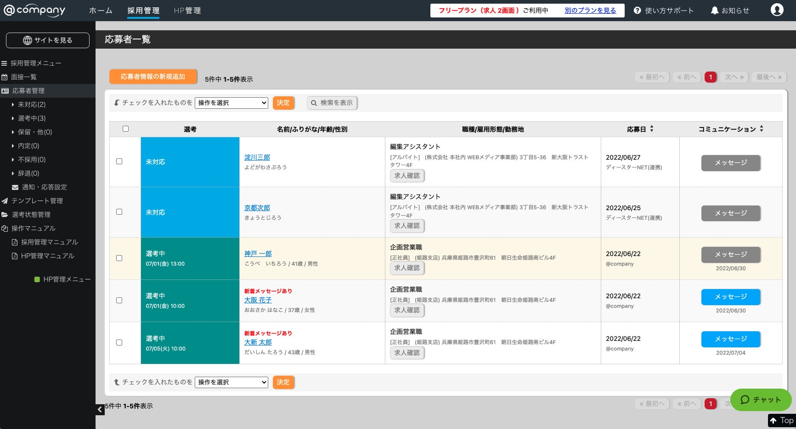Click 応募者情報の新規追加 button

153,77
